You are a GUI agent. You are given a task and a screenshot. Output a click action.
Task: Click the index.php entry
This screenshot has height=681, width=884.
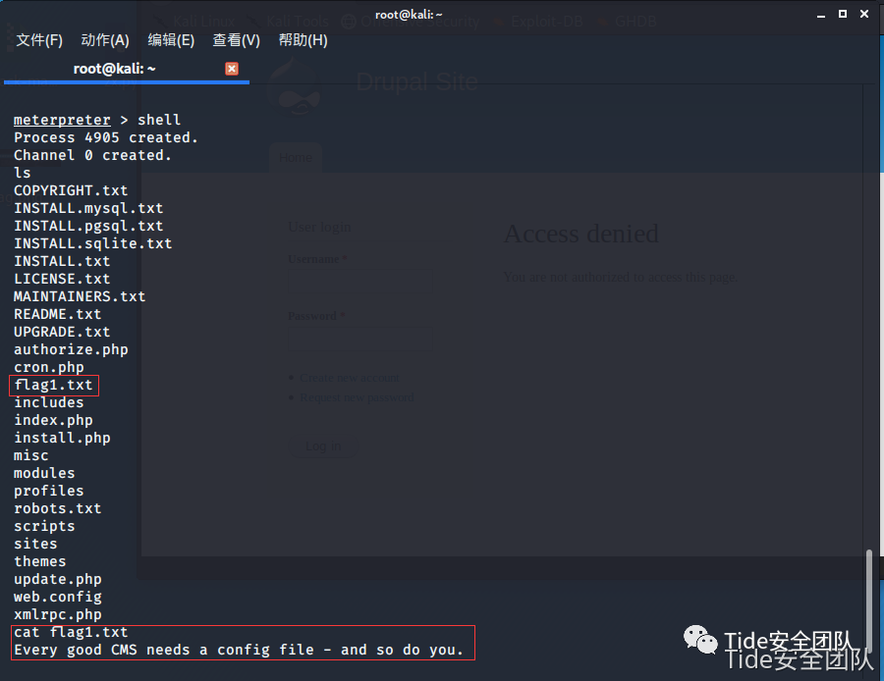coord(54,420)
